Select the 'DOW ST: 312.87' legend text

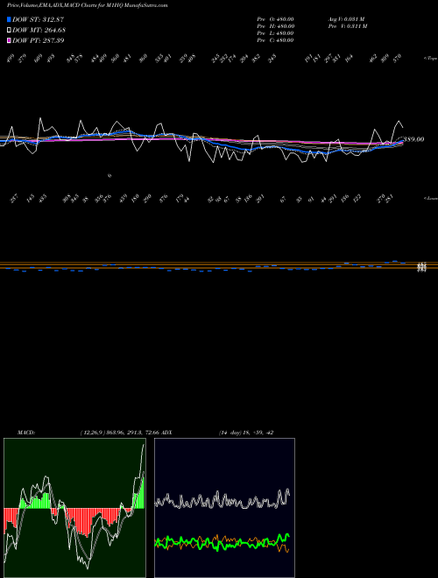coord(38,19)
